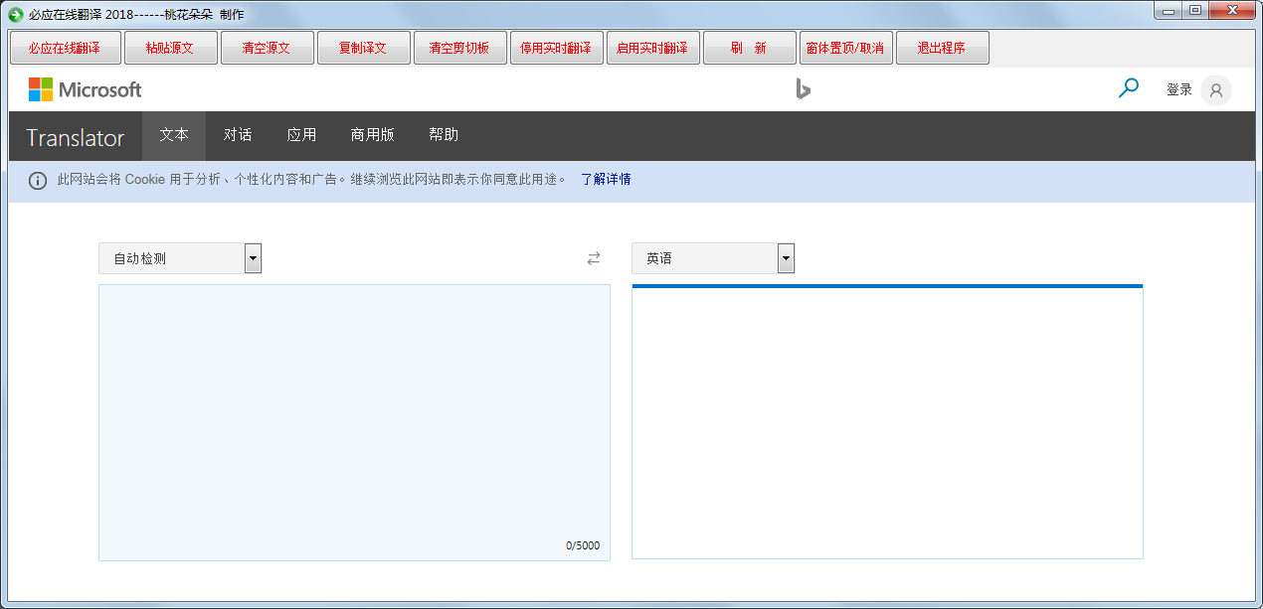Click the Microsoft logo

(x=86, y=89)
